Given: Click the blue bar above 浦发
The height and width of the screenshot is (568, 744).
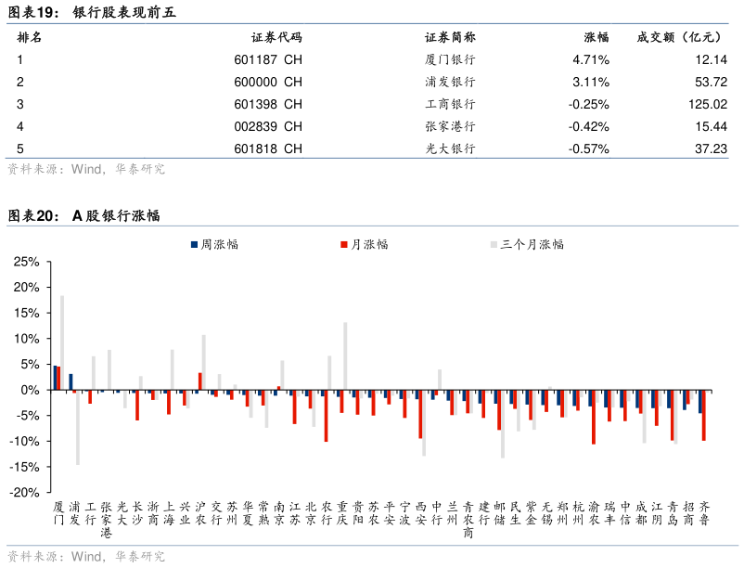Looking at the screenshot, I should tap(71, 381).
